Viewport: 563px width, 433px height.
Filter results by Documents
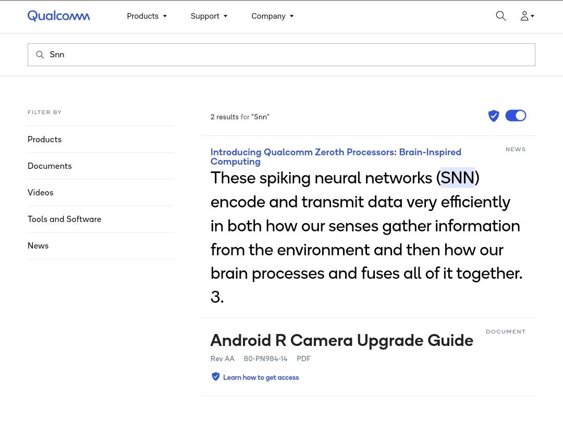pos(101,166)
